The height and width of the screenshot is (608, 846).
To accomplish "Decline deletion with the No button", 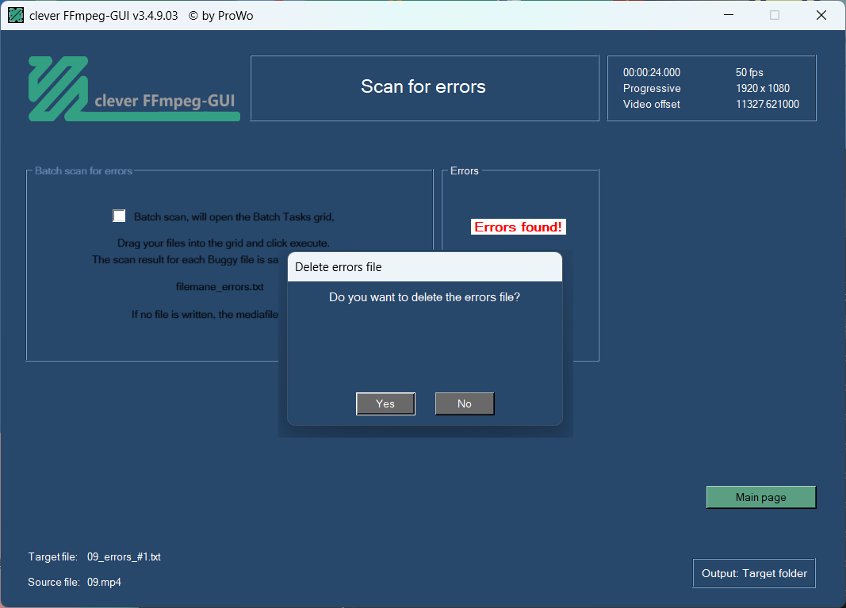I will 464,403.
